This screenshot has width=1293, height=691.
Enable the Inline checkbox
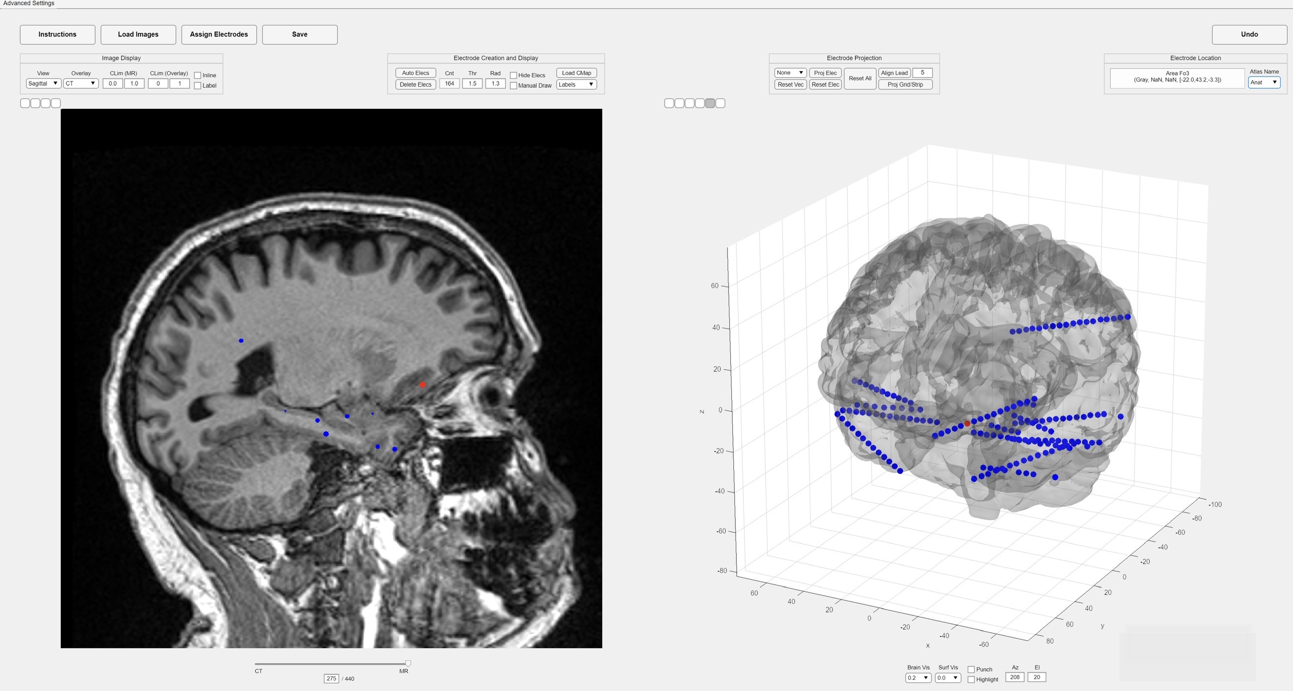click(x=198, y=75)
